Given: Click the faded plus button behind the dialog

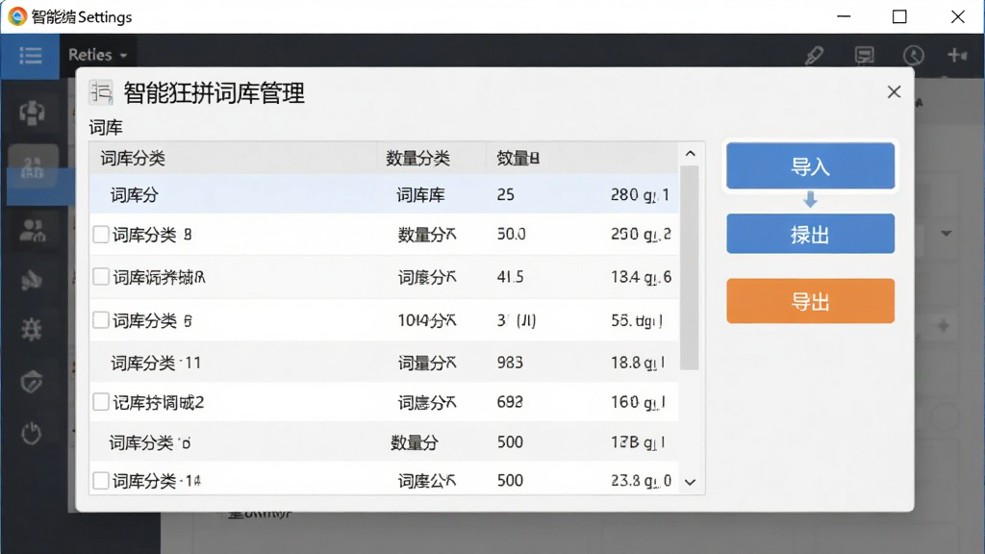Looking at the screenshot, I should click(944, 326).
